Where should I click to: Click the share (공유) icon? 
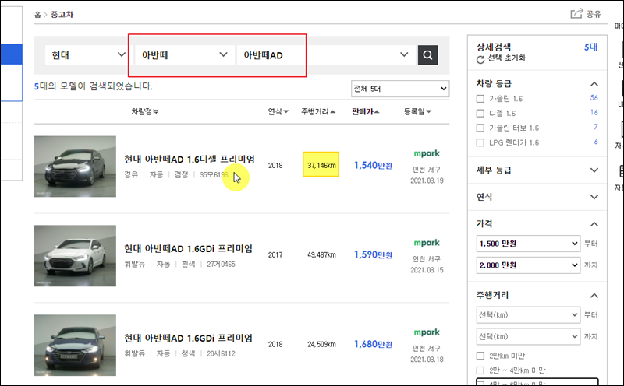(576, 14)
